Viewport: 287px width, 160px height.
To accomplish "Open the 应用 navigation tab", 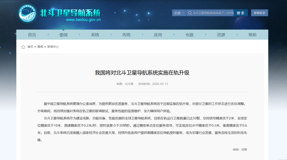I will 158,35.
